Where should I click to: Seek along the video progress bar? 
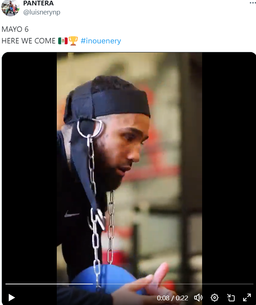pyautogui.click(x=129, y=284)
